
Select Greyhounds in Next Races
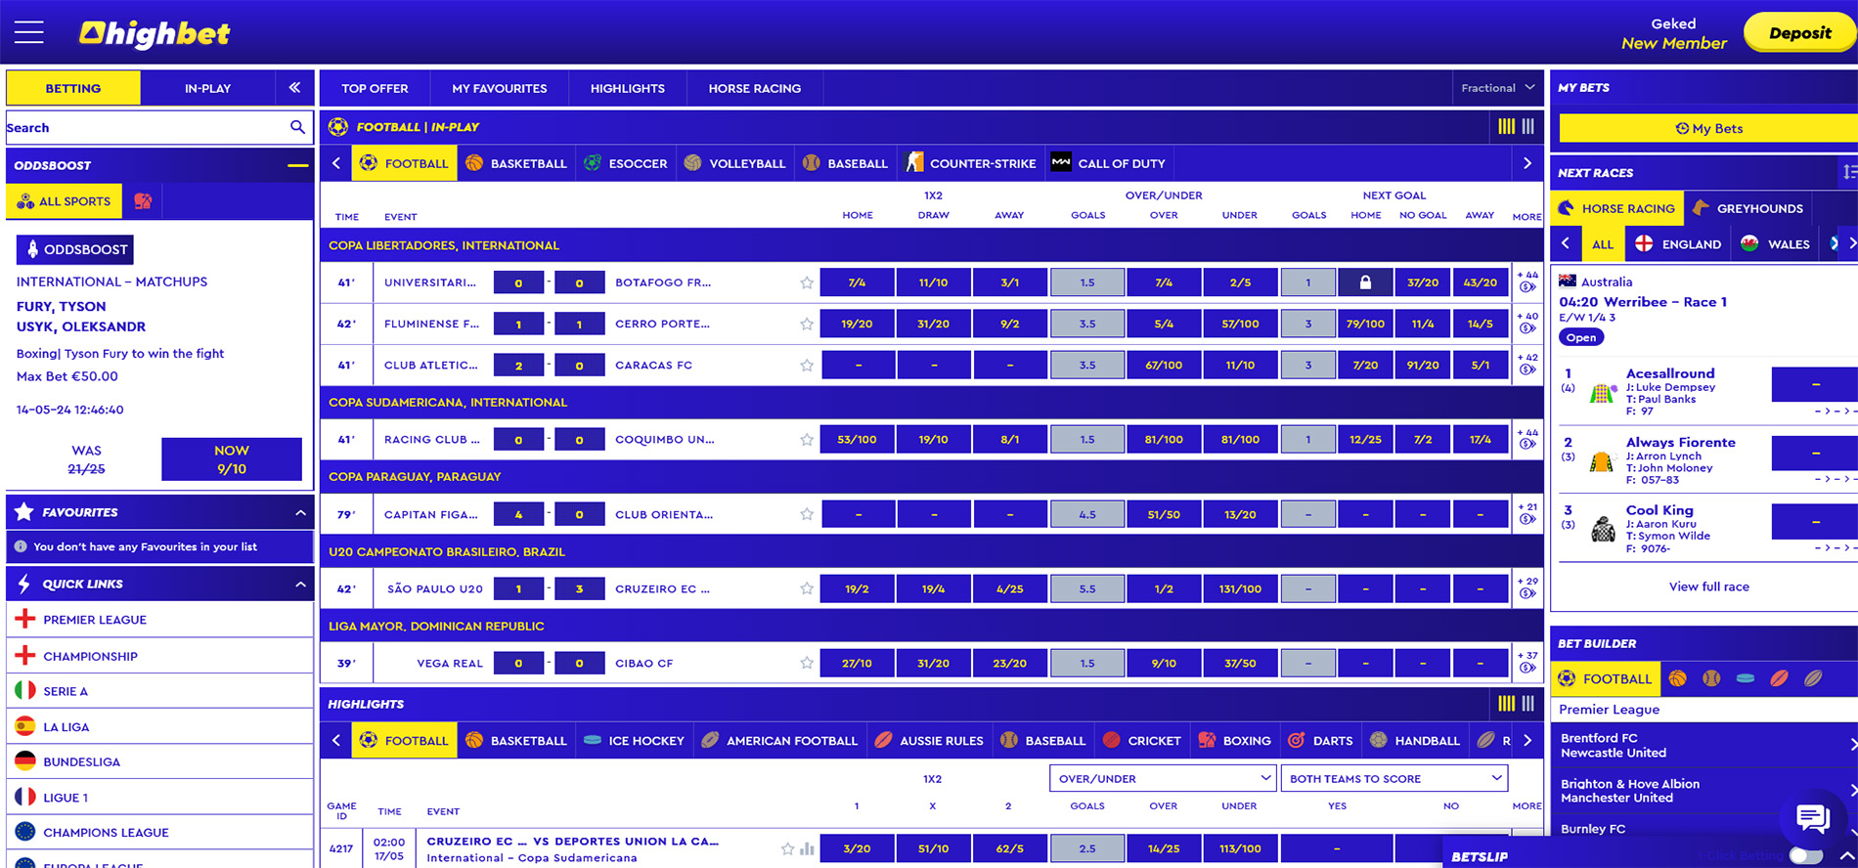(1748, 208)
